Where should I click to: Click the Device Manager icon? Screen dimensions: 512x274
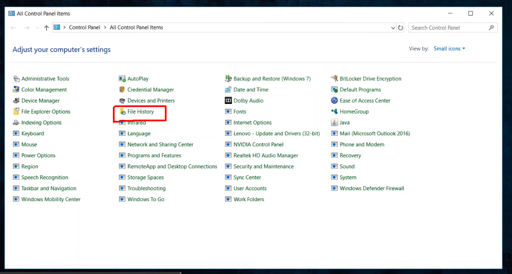pos(16,101)
